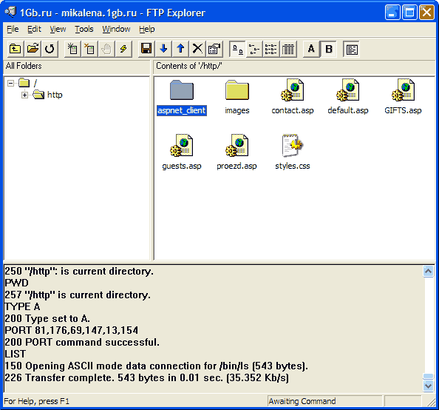This screenshot has width=439, height=410.
Task: Open the Tools menu
Action: (84, 29)
